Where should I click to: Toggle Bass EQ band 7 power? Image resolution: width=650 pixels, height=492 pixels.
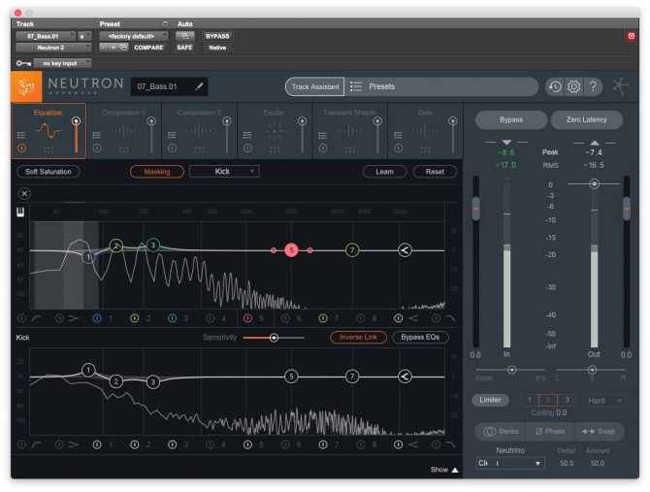click(x=323, y=318)
